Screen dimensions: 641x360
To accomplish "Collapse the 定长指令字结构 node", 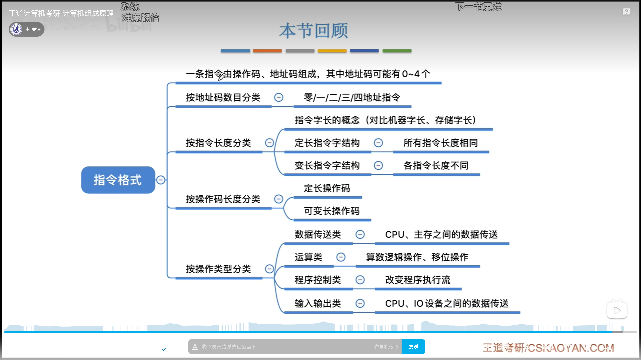I will click(x=378, y=143).
